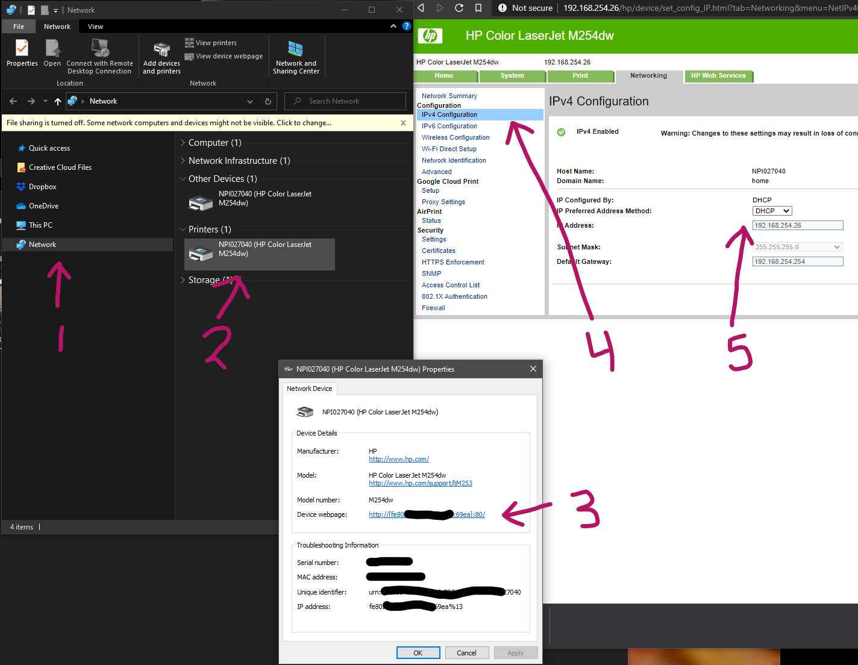This screenshot has width=858, height=665.
Task: Expand the Storage group
Action: (183, 280)
